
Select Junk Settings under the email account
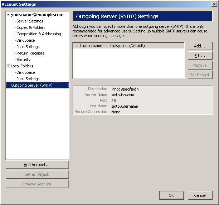tap(28, 47)
